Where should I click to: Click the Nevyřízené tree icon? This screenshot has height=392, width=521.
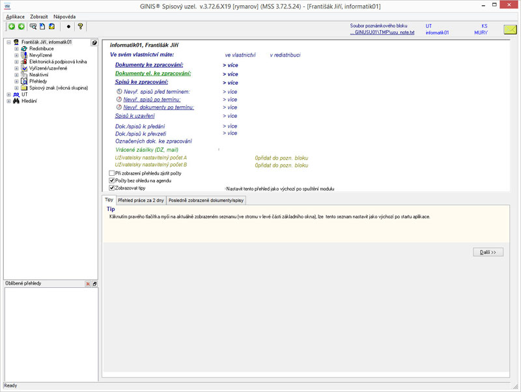[x=24, y=55]
